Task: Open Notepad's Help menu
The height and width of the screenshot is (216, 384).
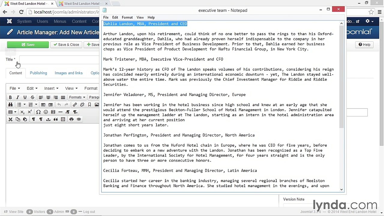Action: (x=151, y=17)
